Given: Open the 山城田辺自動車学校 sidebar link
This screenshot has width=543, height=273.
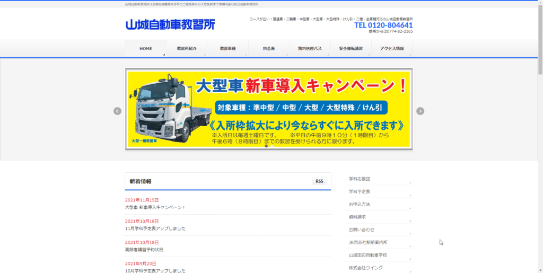Looking at the screenshot, I should click(379, 255).
